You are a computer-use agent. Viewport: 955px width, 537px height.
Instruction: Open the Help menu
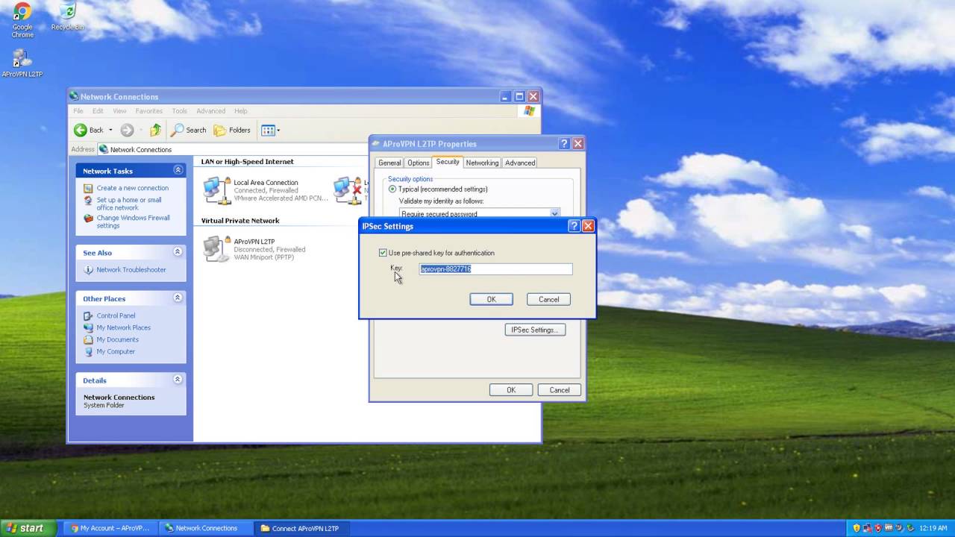tap(240, 111)
